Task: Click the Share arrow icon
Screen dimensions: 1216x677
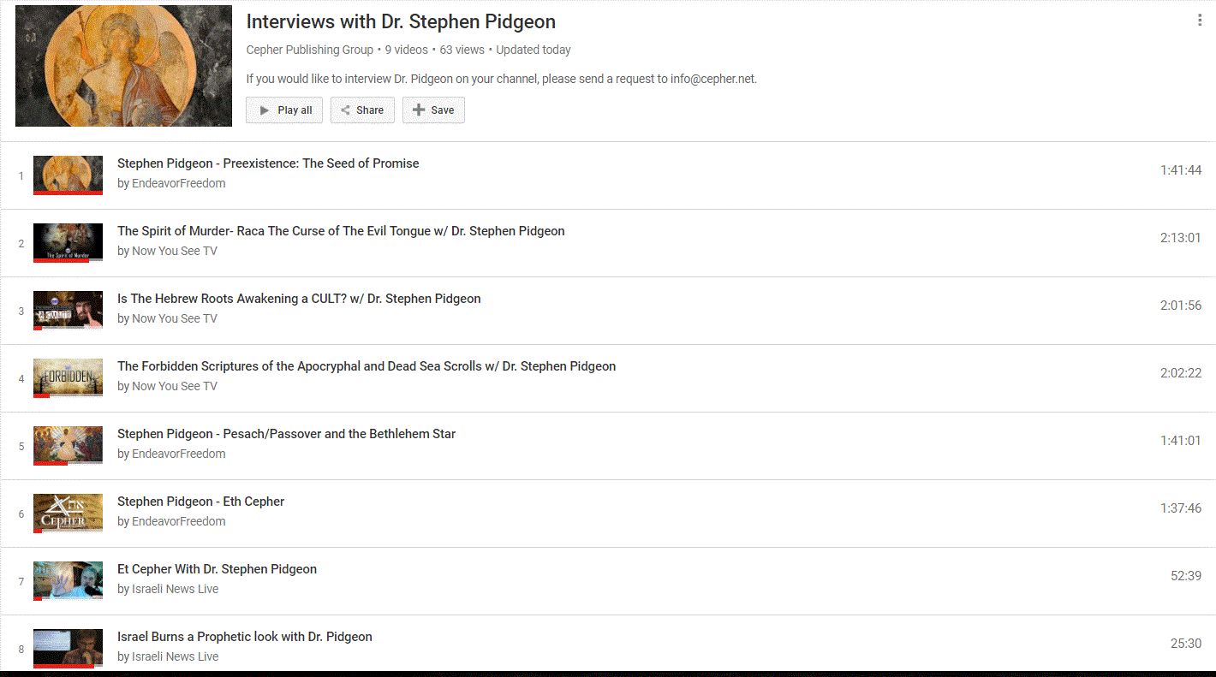Action: click(344, 110)
